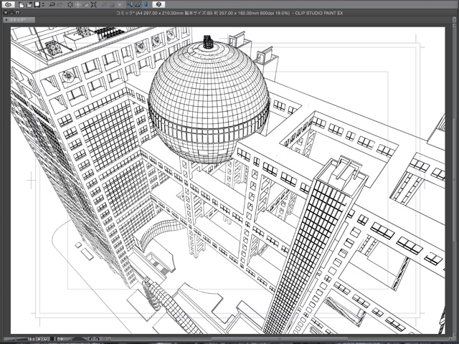Expand the save options arrows
This screenshot has height=344, width=459.
tap(43, 5)
